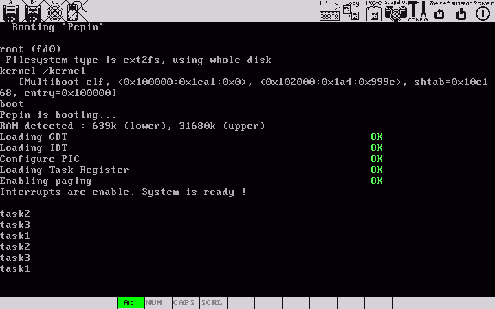Click the green A: status indicator
The image size is (495, 309).
[131, 303]
